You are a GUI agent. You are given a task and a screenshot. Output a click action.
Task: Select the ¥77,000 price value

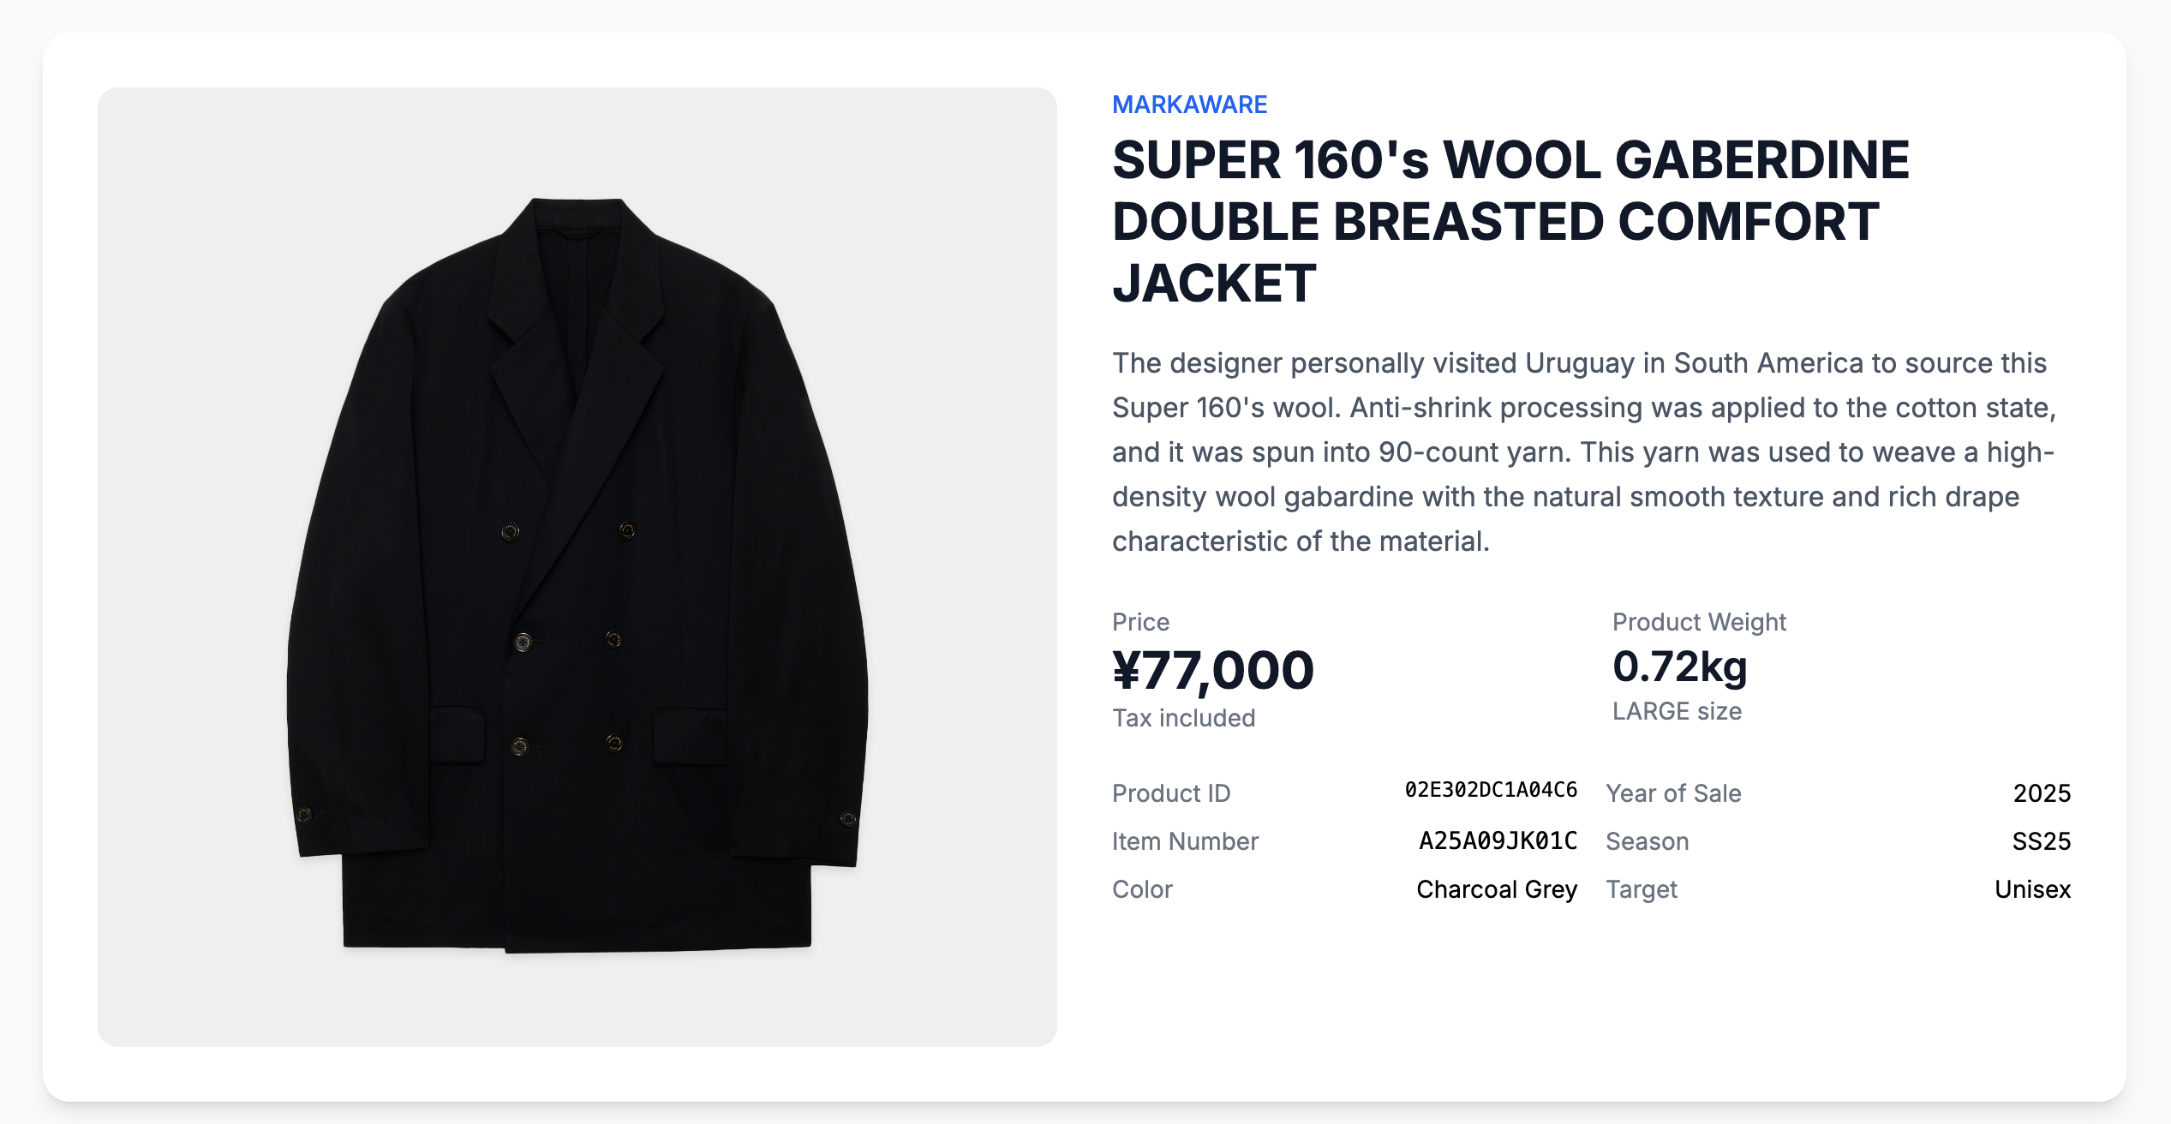(x=1212, y=670)
